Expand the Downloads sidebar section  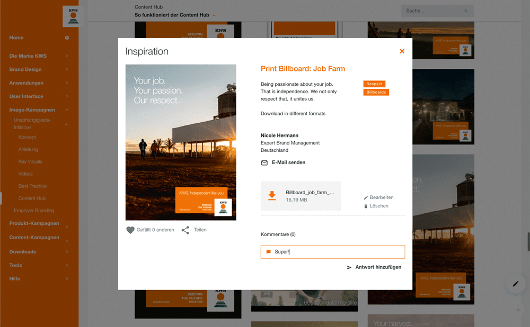(67, 252)
